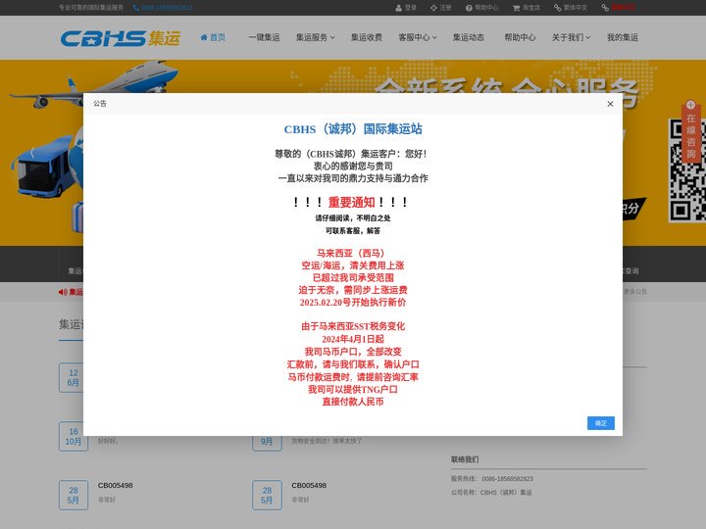Open the 集运收费 page
Screen dimensions: 706x529
(x=367, y=37)
